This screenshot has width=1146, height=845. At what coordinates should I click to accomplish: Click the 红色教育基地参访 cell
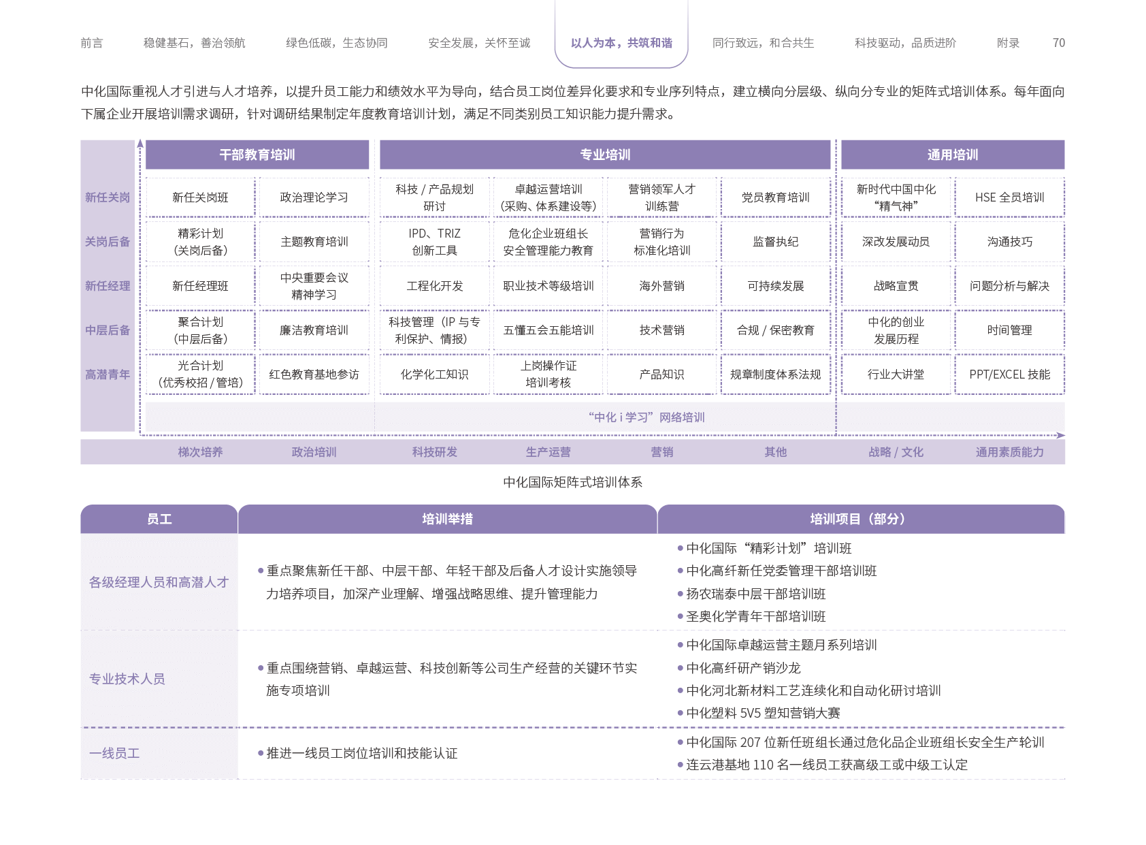click(314, 374)
